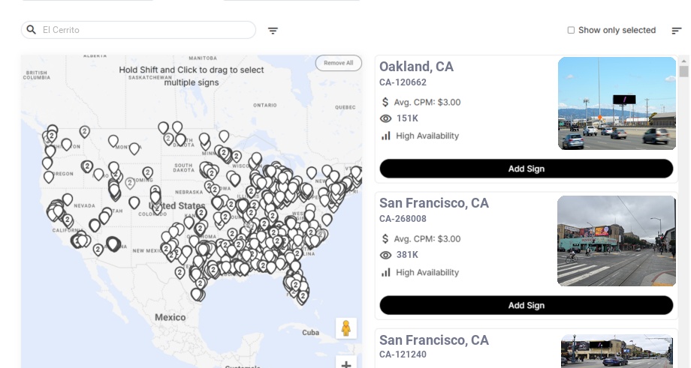Image resolution: width=691 pixels, height=368 pixels.
Task: Open the San Francisco CA-121240 listing title
Action: point(434,341)
